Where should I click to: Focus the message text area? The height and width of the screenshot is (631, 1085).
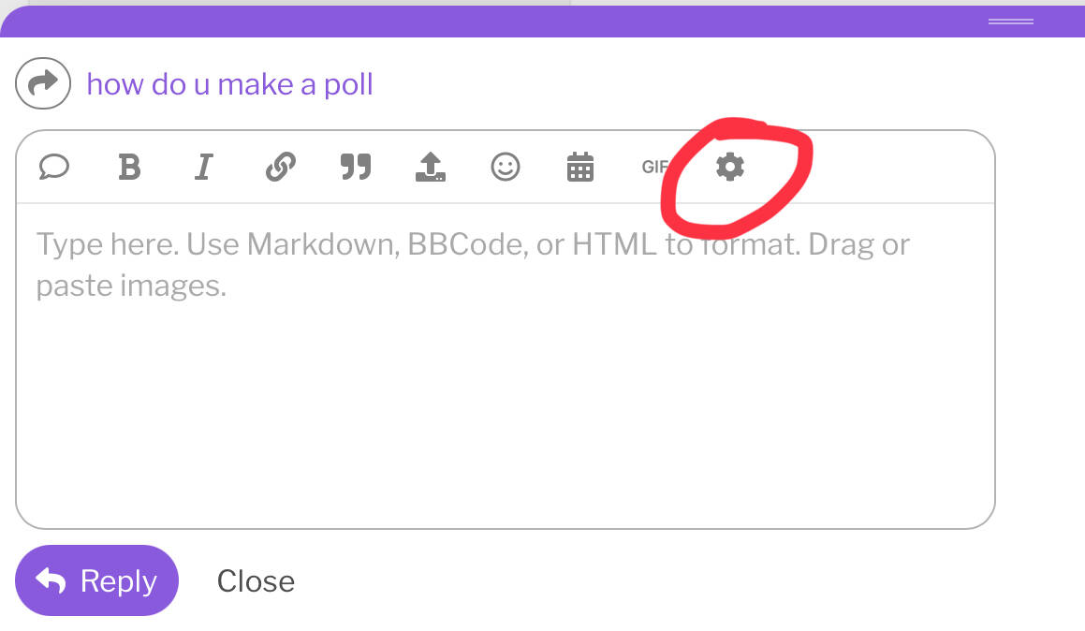pos(506,365)
